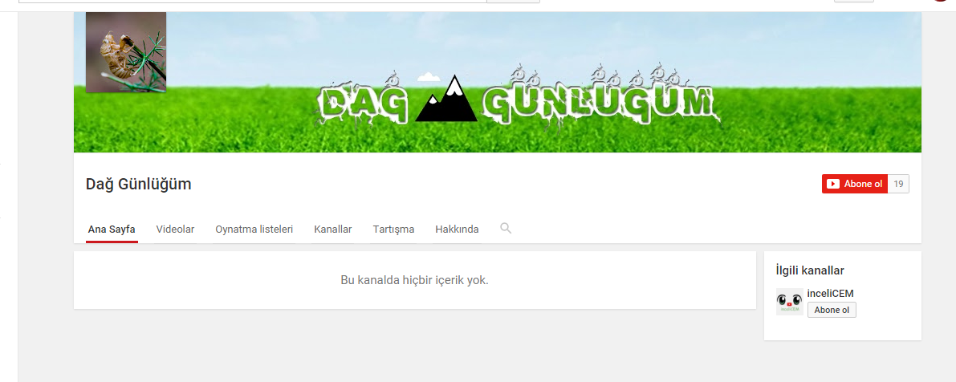Open the inceliCEM channel avatar
This screenshot has width=956, height=382.
click(x=790, y=302)
